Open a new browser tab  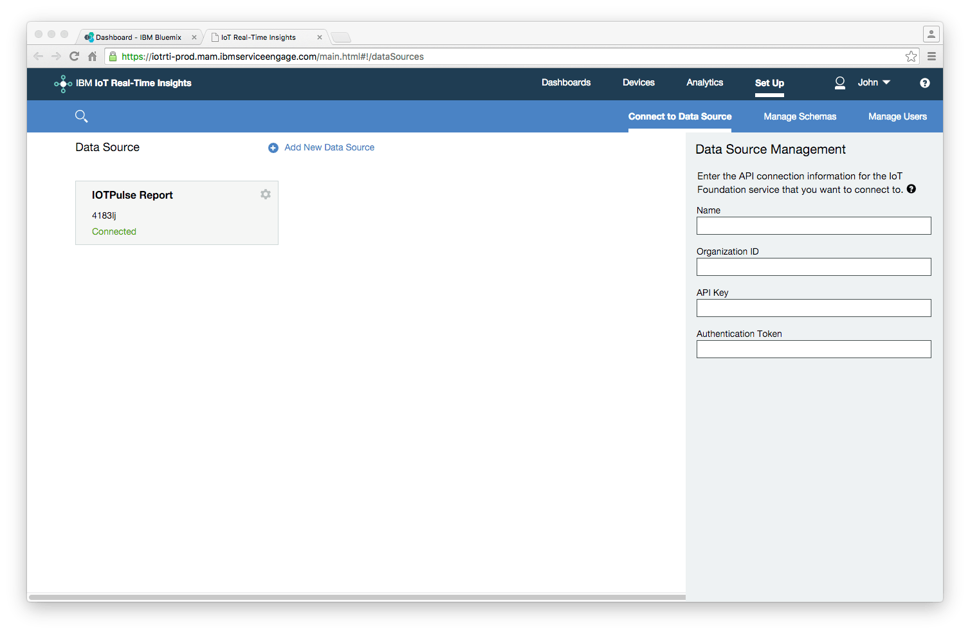[341, 37]
